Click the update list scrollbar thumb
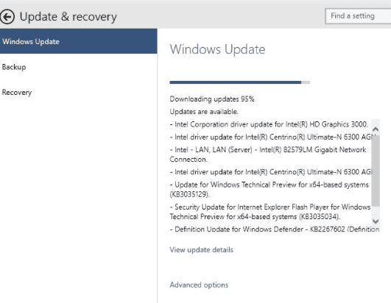 click(x=376, y=171)
